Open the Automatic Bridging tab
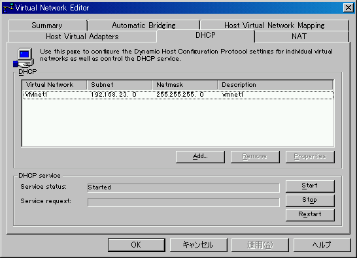This screenshot has height=258, width=357. click(144, 25)
